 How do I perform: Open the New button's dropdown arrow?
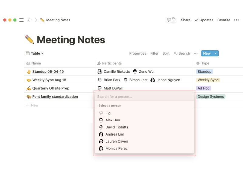click(215, 53)
